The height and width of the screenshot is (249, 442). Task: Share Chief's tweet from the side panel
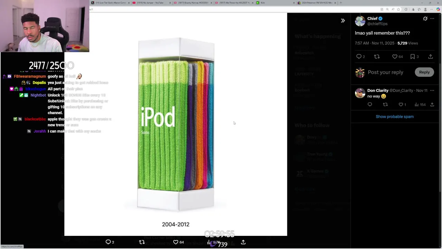(x=430, y=56)
